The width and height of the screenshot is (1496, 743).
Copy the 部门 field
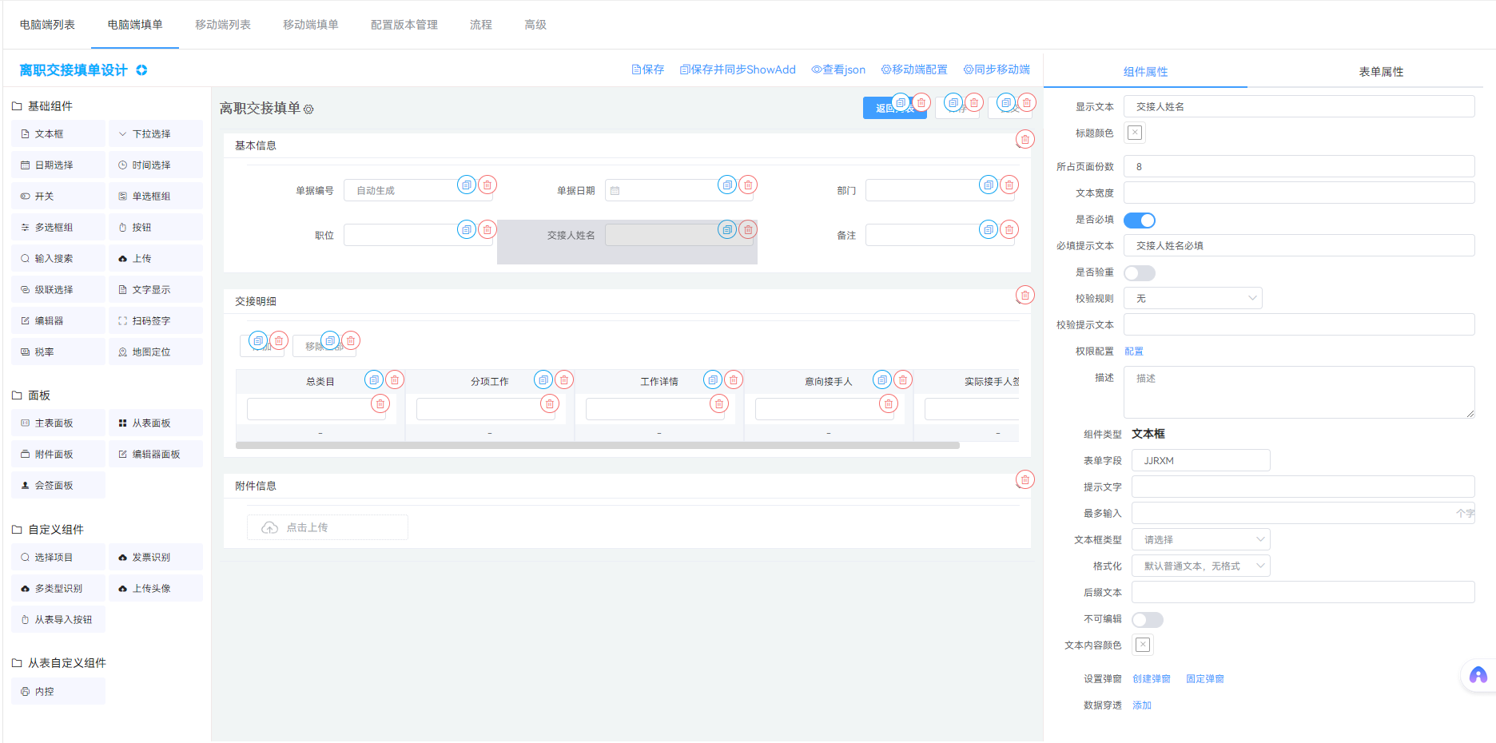tap(989, 185)
